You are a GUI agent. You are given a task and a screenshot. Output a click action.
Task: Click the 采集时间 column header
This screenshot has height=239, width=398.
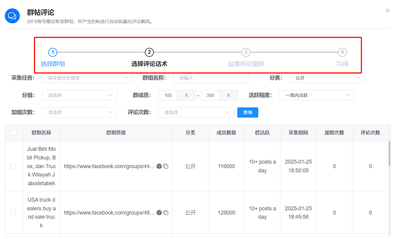click(298, 133)
